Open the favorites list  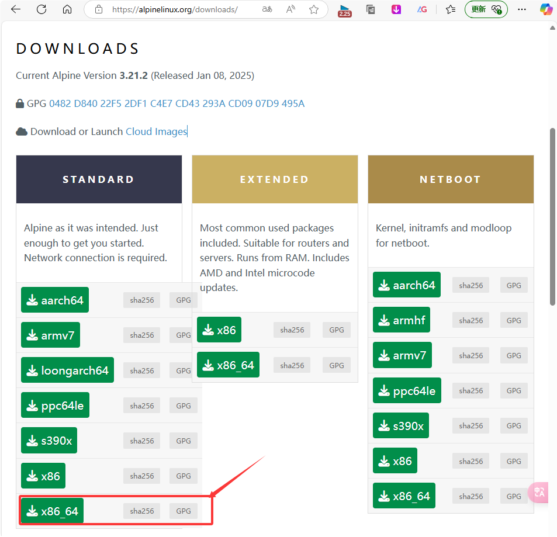coord(451,9)
